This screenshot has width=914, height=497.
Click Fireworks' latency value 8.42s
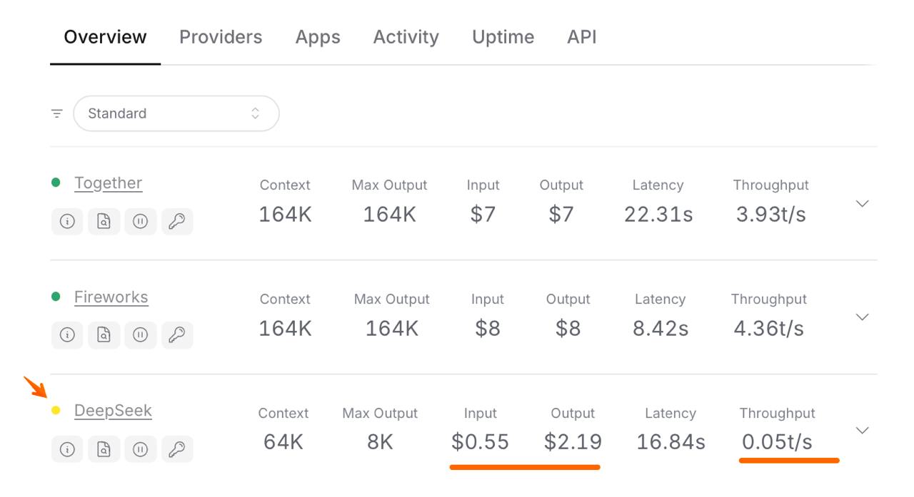[x=661, y=328]
